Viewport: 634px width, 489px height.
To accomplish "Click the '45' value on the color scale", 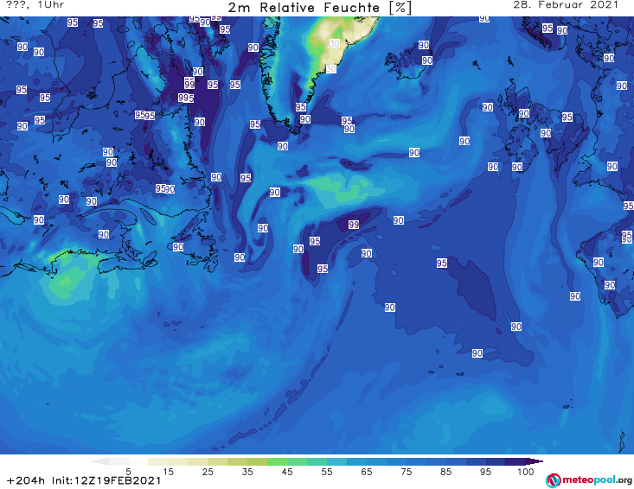I will coord(287,472).
